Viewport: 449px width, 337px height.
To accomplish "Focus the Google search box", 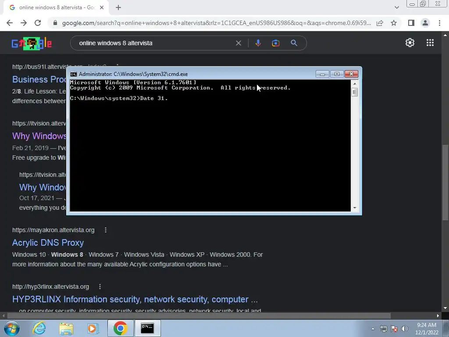I will pos(155,43).
